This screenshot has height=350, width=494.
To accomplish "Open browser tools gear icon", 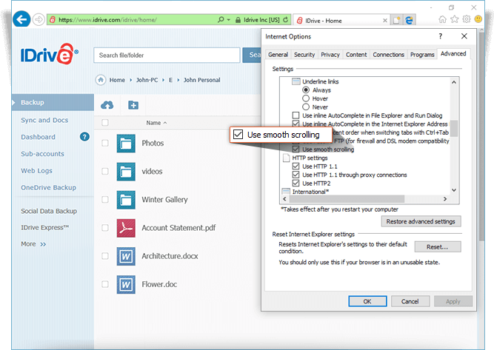I will click(x=467, y=19).
